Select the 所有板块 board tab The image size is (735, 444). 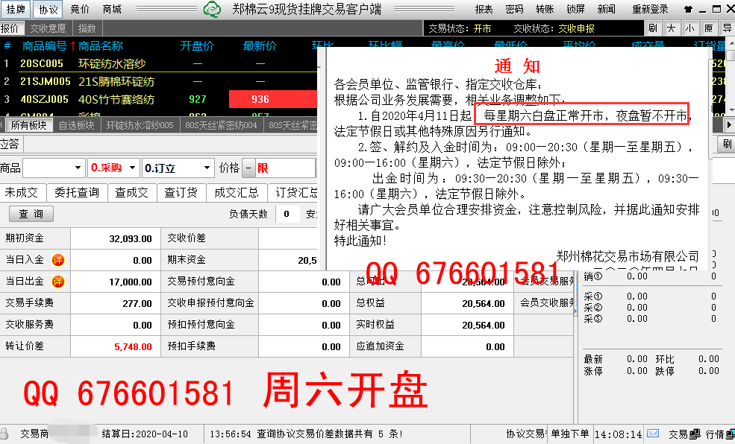point(28,125)
